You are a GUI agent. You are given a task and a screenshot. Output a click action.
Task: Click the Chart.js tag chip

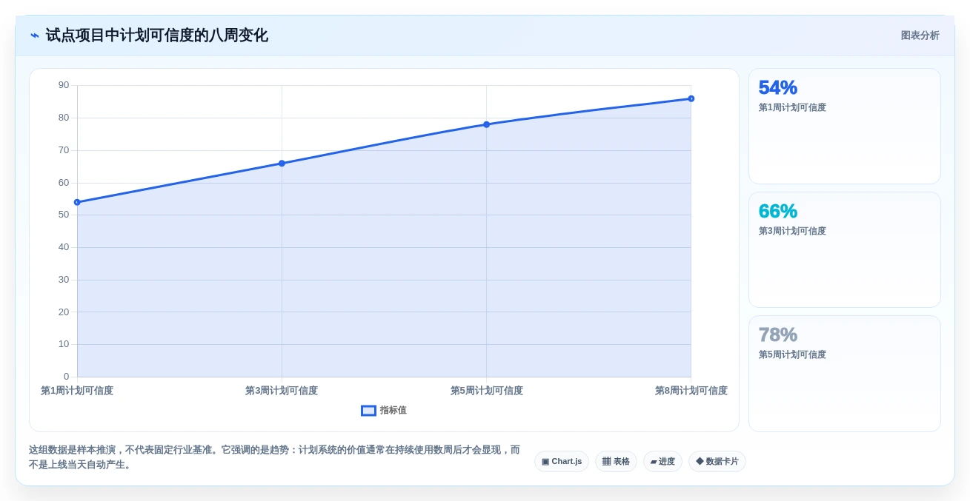[562, 462]
